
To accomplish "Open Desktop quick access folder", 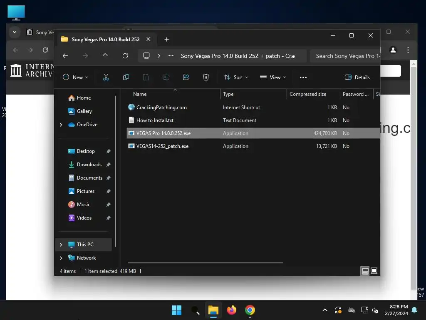I will 86,151.
